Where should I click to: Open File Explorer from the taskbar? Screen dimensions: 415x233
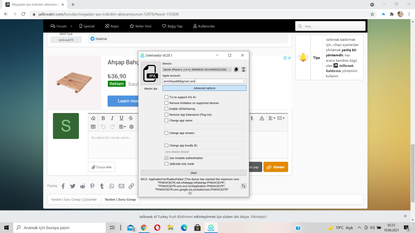pos(171,228)
